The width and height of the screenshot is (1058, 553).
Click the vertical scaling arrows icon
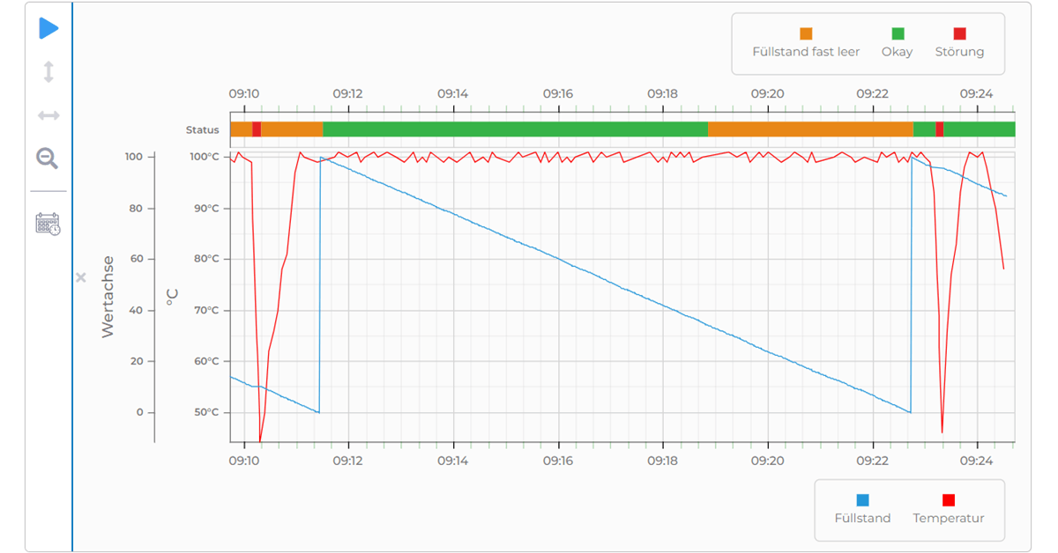(x=48, y=71)
